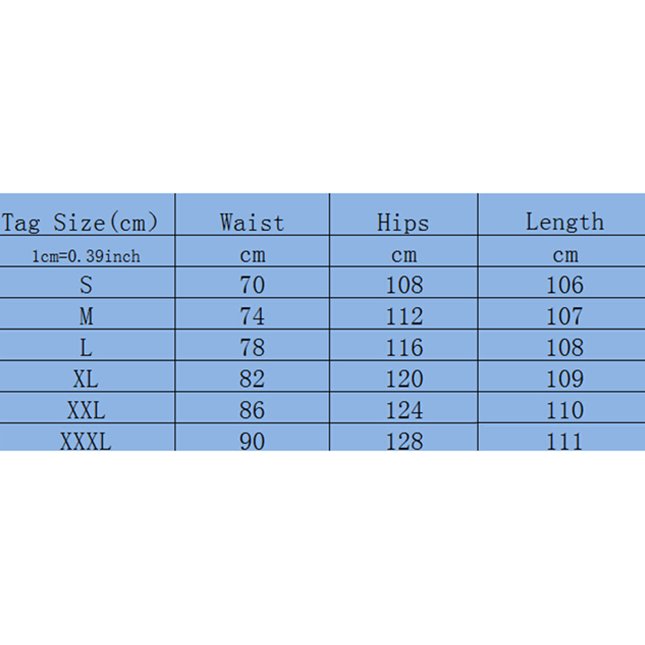Screen dimensions: 645x645
Task: Select the hips value 124
Action: 404,410
